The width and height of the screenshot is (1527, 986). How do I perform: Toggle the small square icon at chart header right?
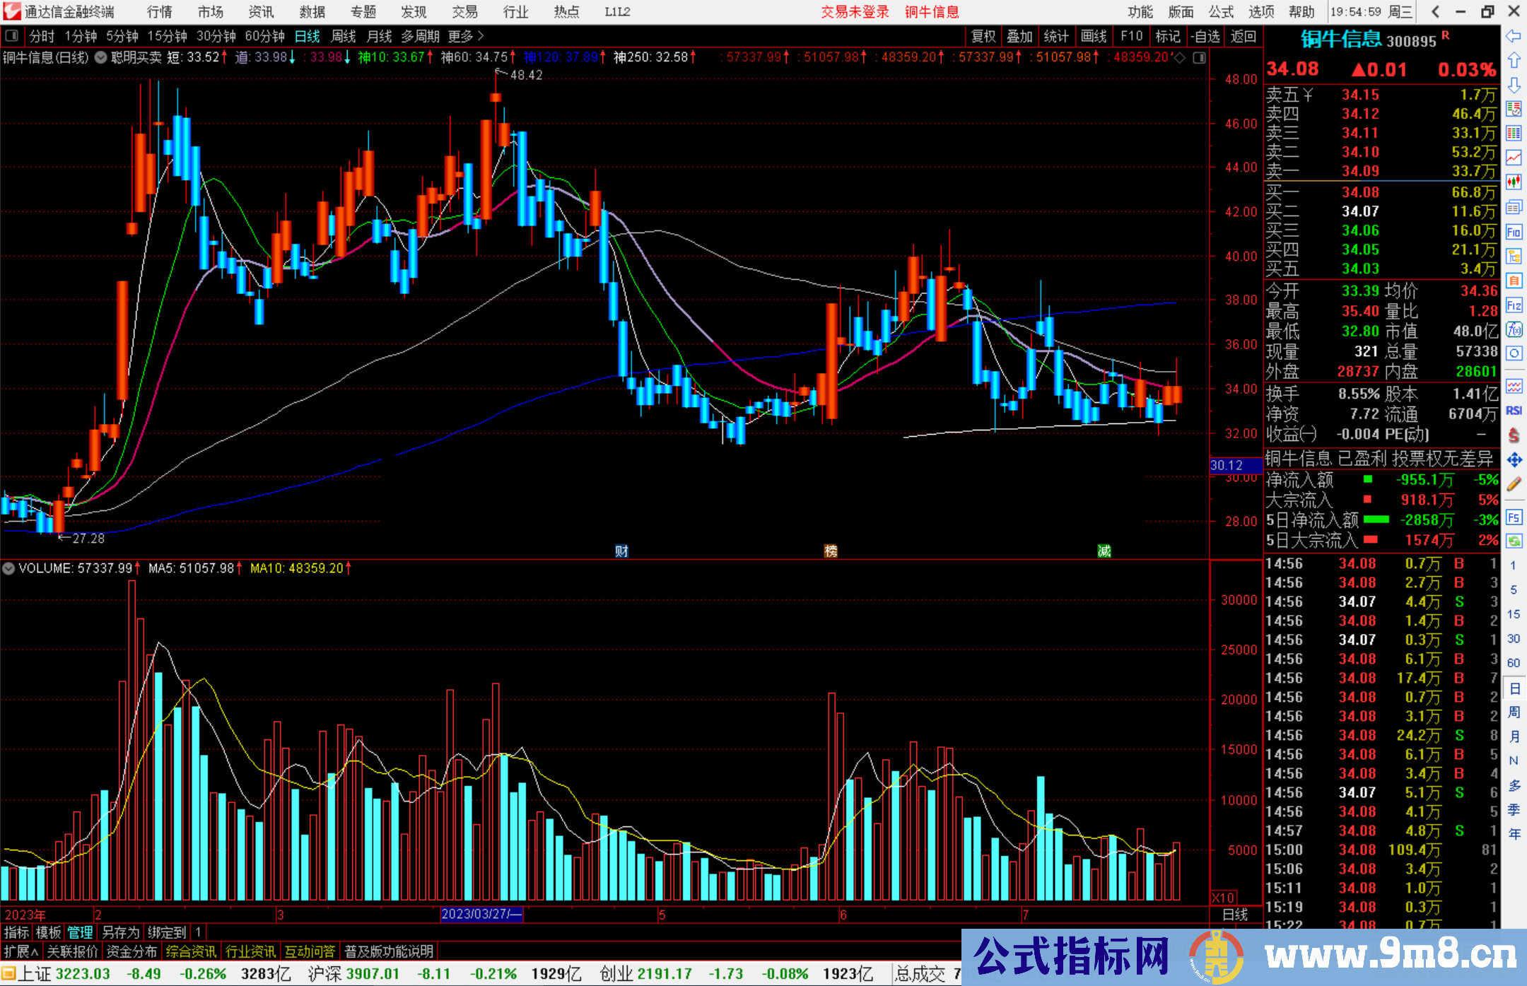coord(1199,58)
